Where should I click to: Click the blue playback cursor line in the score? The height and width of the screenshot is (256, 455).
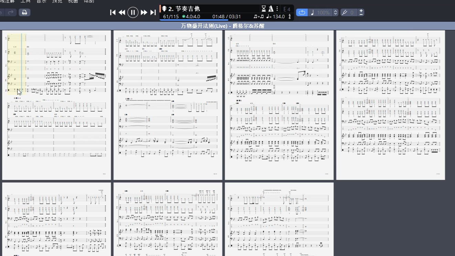click(21, 64)
